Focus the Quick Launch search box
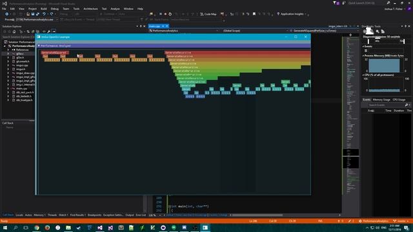Screen dimensions: 413x232 point(368,3)
